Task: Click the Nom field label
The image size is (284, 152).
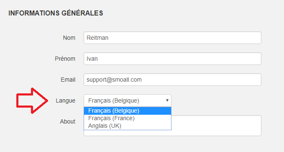Action: pyautogui.click(x=69, y=38)
